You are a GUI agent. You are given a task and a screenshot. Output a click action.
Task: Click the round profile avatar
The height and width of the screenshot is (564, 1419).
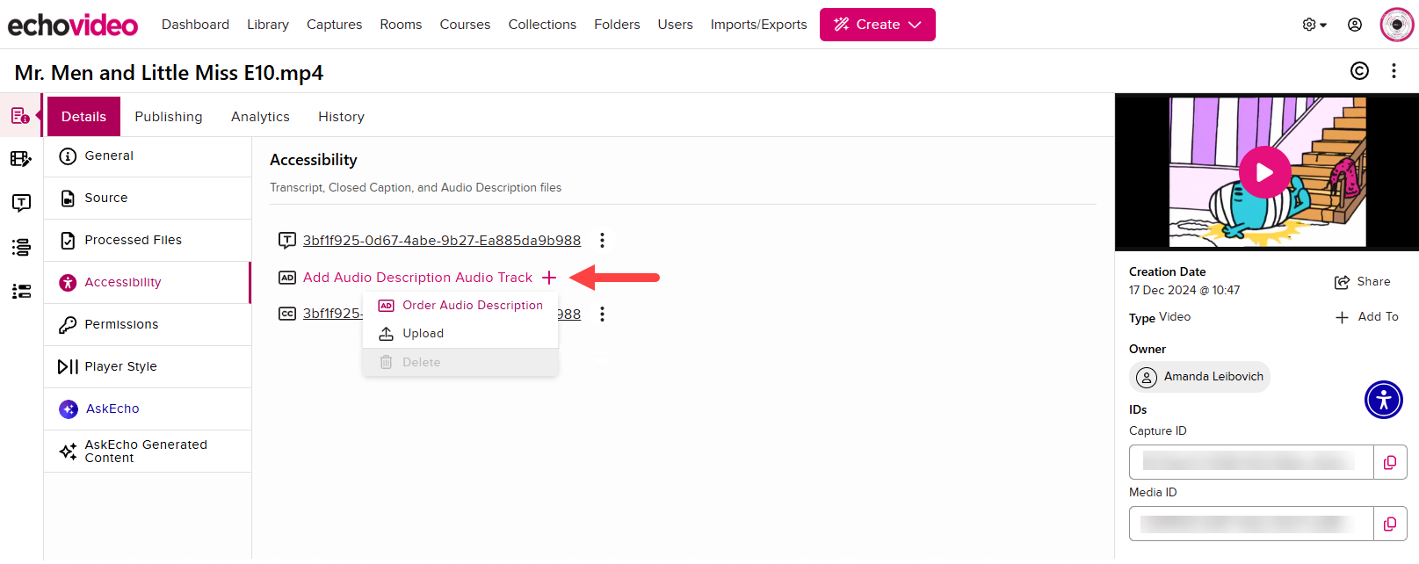[1396, 25]
